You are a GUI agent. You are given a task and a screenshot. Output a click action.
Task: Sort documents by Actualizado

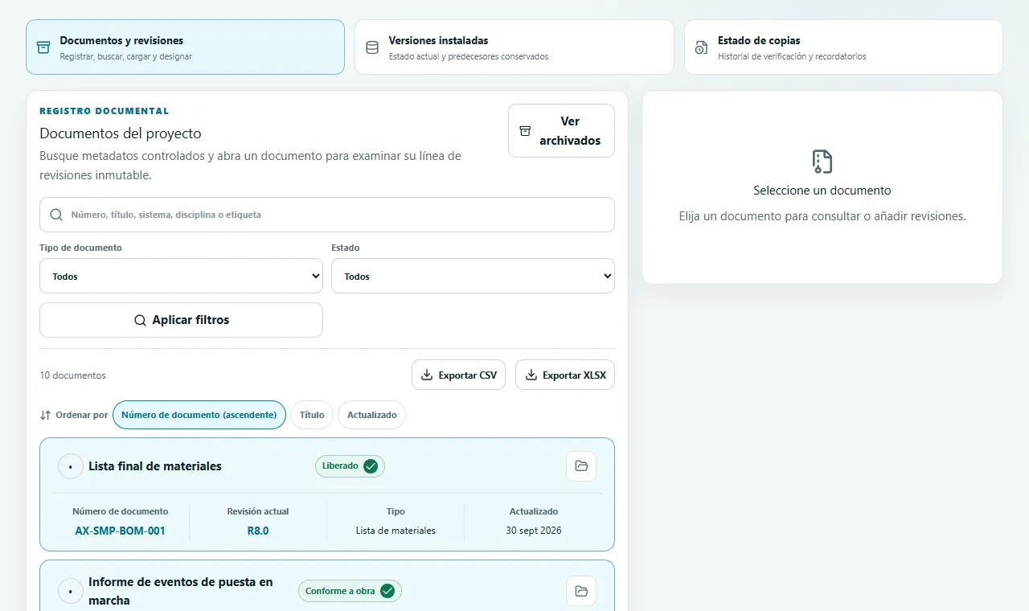point(372,415)
